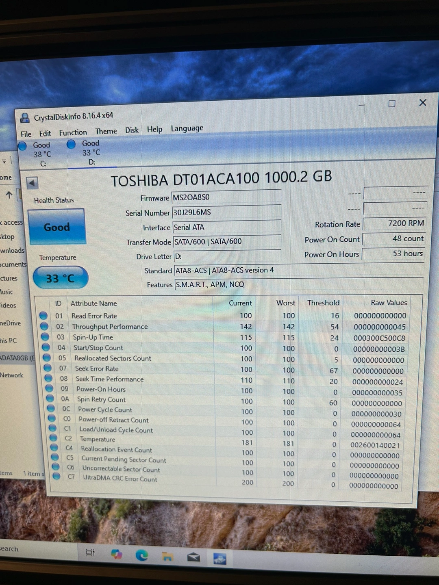Screen dimensions: 439x585
Task: Click the status circle for Current Pending Sector Count
Action: (55, 457)
